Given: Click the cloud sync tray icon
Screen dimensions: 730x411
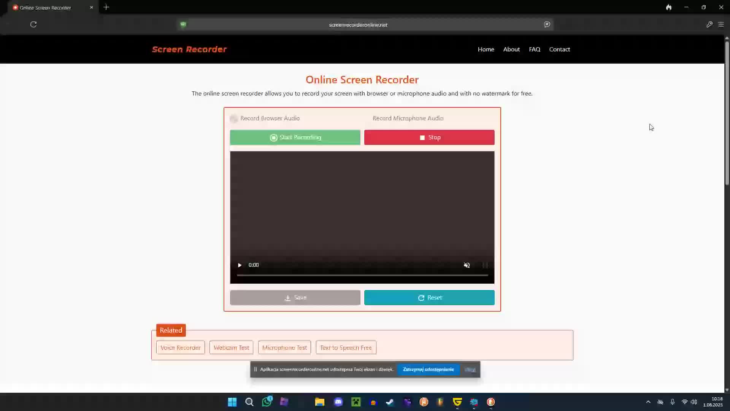Looking at the screenshot, I should coord(660,402).
